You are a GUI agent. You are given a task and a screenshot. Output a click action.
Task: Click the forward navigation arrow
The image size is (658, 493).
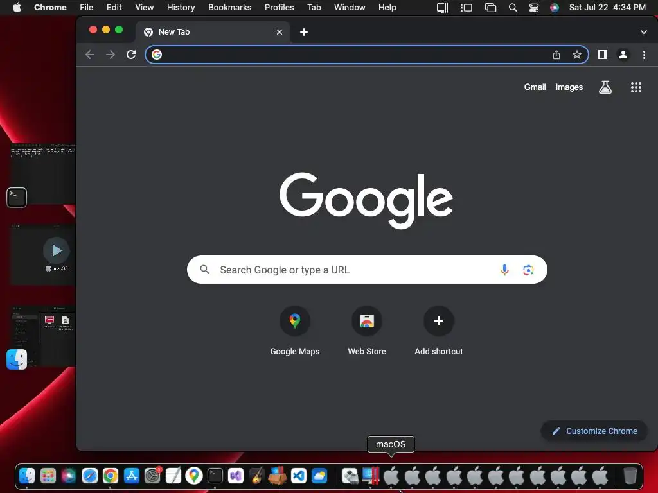(111, 55)
